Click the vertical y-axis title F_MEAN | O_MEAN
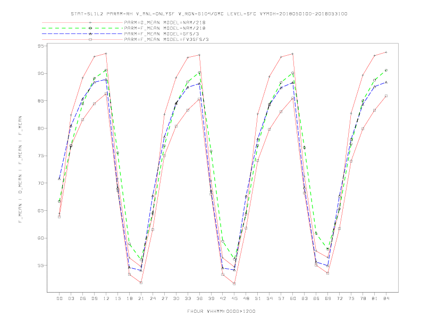The height and width of the screenshot is (325, 421). click(20, 169)
